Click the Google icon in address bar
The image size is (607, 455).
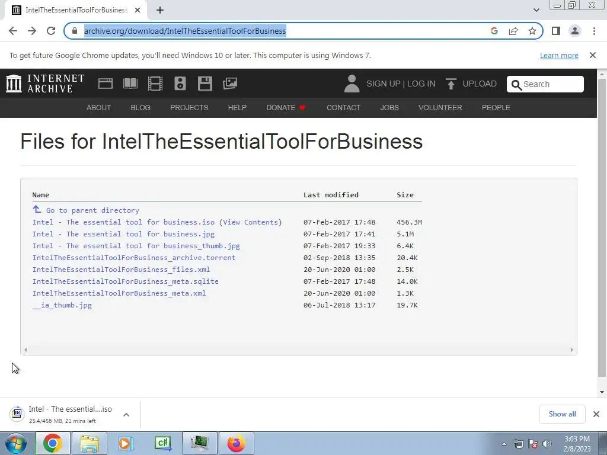(494, 31)
